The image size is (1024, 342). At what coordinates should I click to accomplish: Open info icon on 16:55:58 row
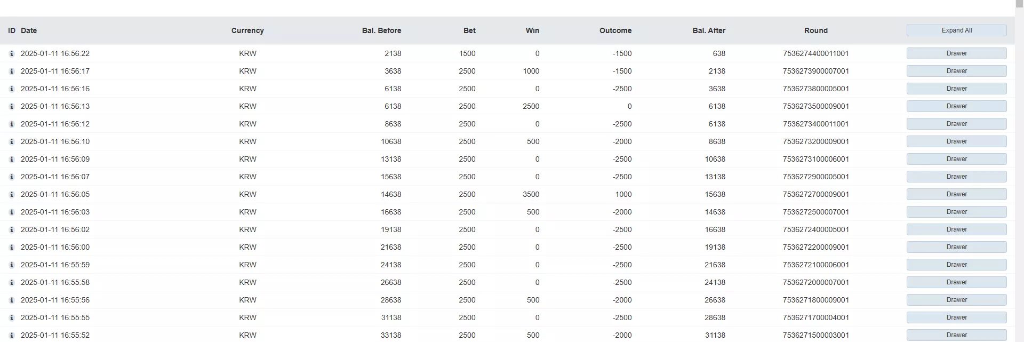tap(12, 283)
